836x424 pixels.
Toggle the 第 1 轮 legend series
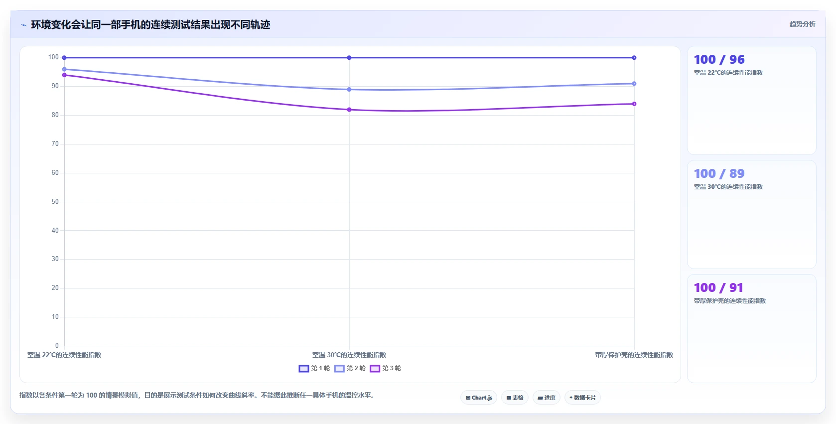[x=314, y=368]
